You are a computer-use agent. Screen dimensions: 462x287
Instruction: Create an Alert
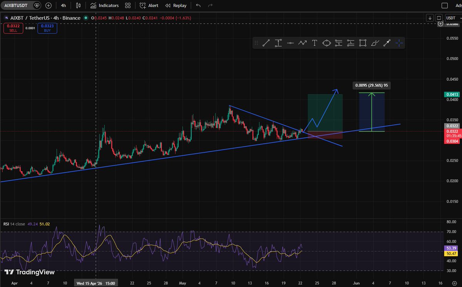pyautogui.click(x=149, y=6)
